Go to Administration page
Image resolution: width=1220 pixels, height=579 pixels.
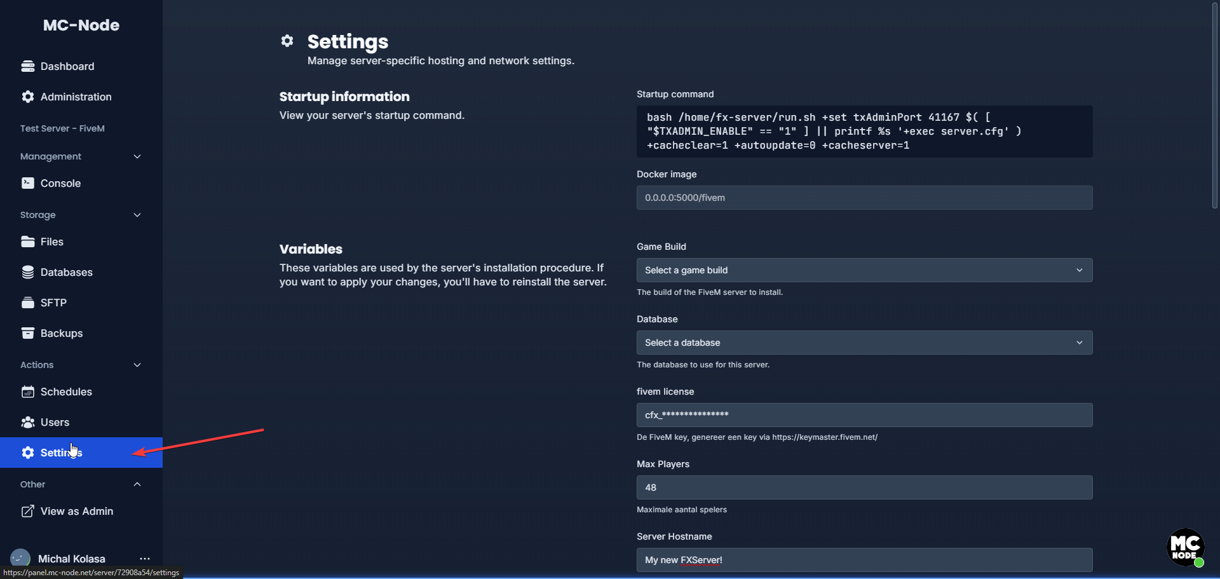click(81, 97)
